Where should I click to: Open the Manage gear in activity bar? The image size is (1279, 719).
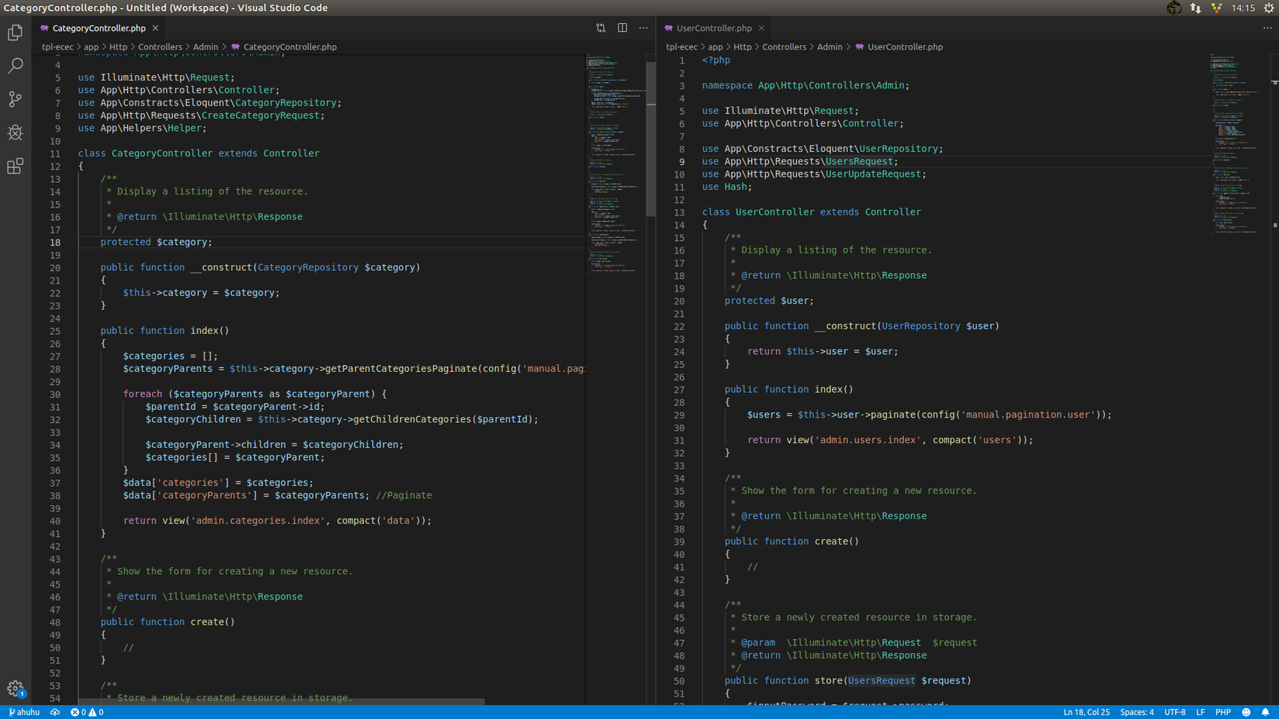[16, 688]
